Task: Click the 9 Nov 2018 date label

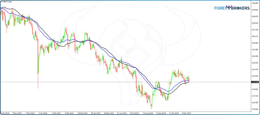Action: click(x=17, y=113)
